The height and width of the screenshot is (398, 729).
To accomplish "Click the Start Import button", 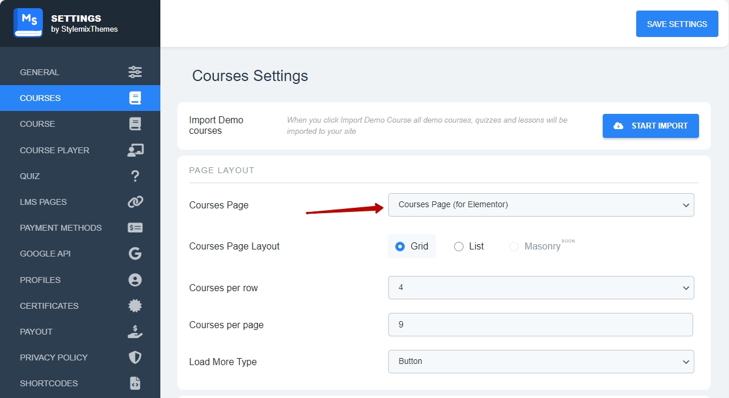I will coord(650,126).
